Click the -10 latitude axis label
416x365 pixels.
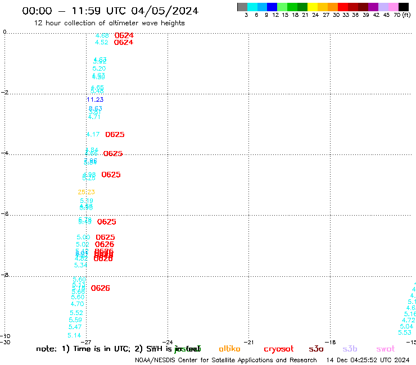pyautogui.click(x=5, y=336)
